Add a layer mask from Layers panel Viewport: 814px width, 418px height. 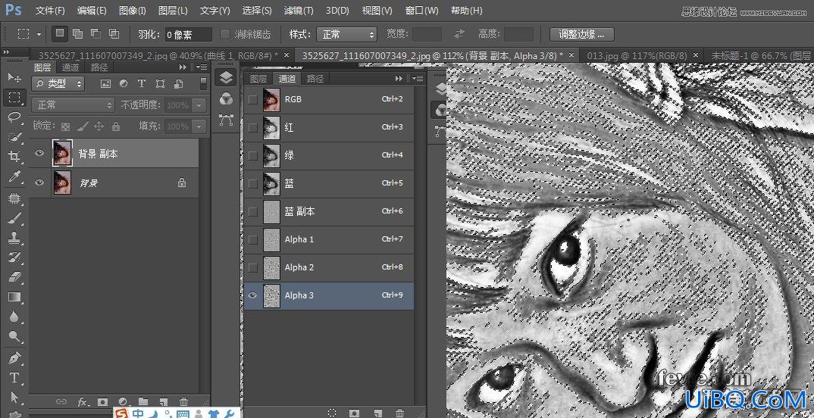(x=103, y=401)
